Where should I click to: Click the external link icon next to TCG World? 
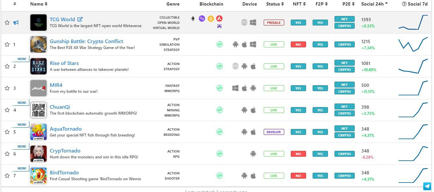(x=80, y=19)
